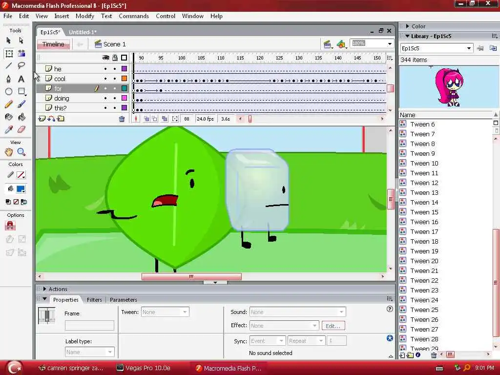The height and width of the screenshot is (375, 500).
Task: Click the pink-haired girl library preview
Action: pyautogui.click(x=450, y=87)
